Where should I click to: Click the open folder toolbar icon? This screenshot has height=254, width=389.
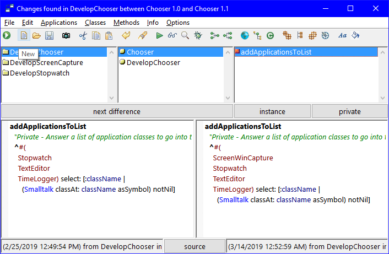[x=36, y=36]
